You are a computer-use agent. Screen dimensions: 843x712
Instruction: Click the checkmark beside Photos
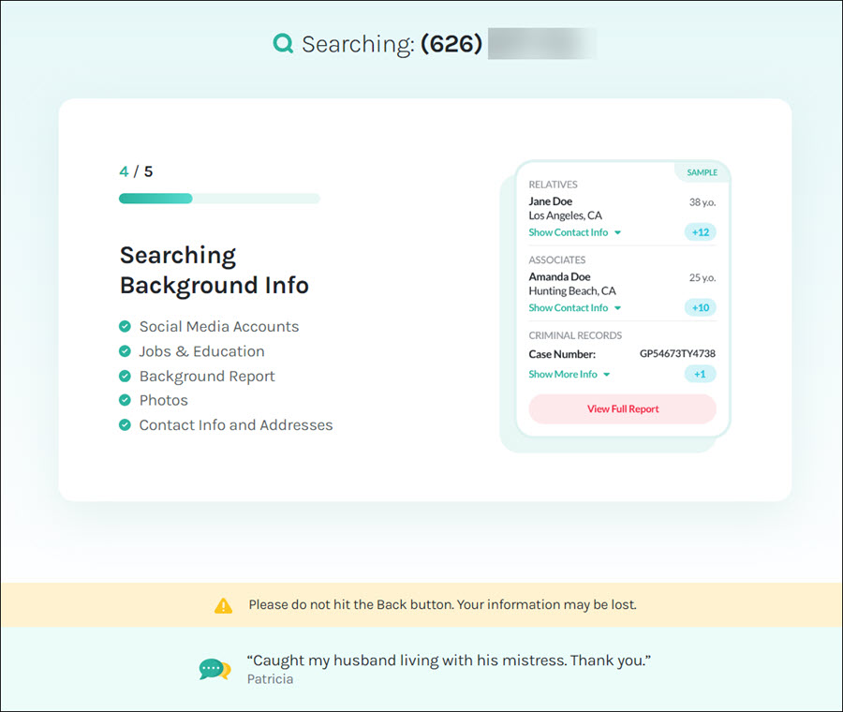pos(125,400)
